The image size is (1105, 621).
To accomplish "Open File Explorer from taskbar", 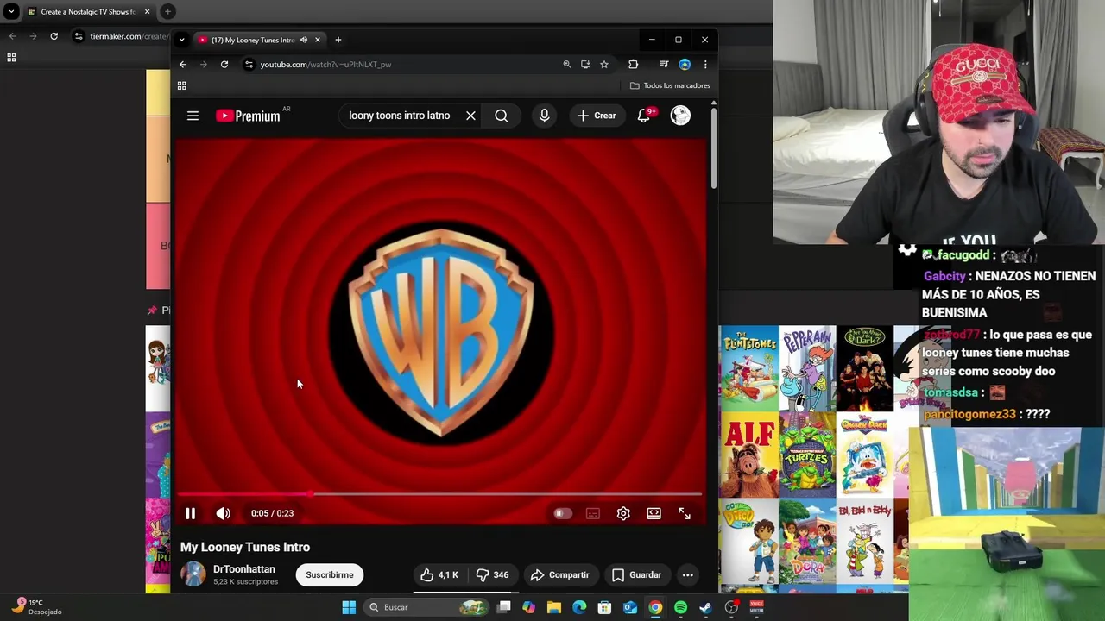I will [x=554, y=607].
